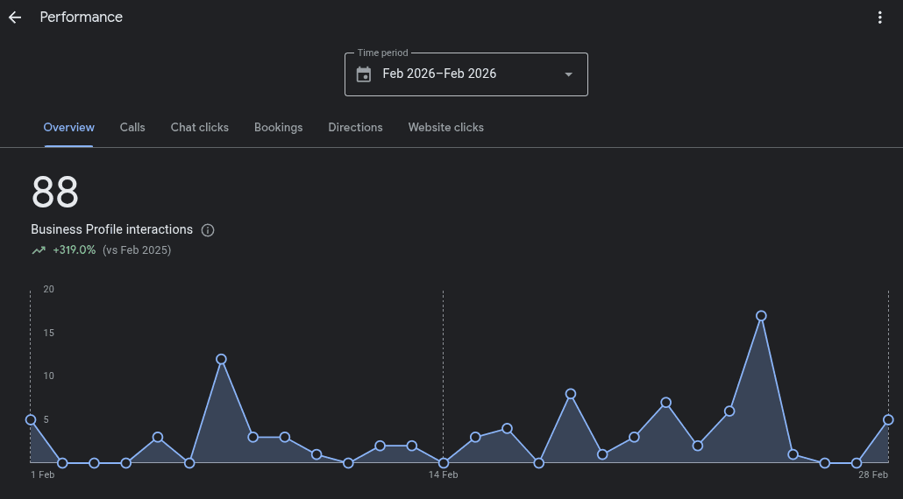Open the Chat clicks tab
Image resolution: width=903 pixels, height=499 pixels.
(199, 128)
